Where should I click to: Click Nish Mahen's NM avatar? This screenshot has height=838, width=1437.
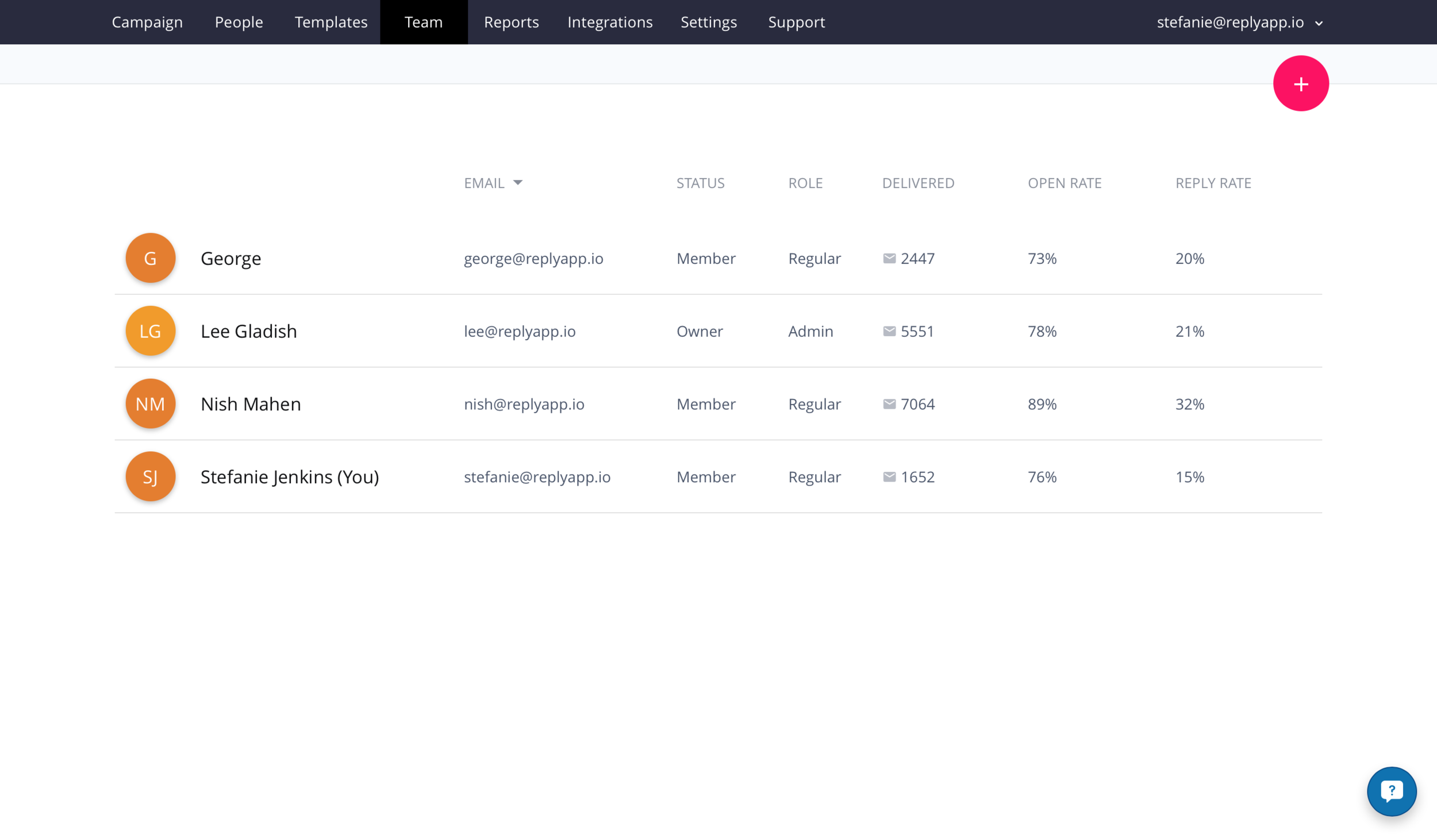(x=151, y=404)
